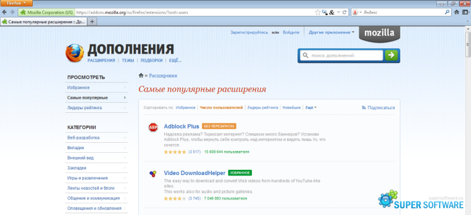
Task: Click the mozilla tab logo
Action: [x=379, y=33]
